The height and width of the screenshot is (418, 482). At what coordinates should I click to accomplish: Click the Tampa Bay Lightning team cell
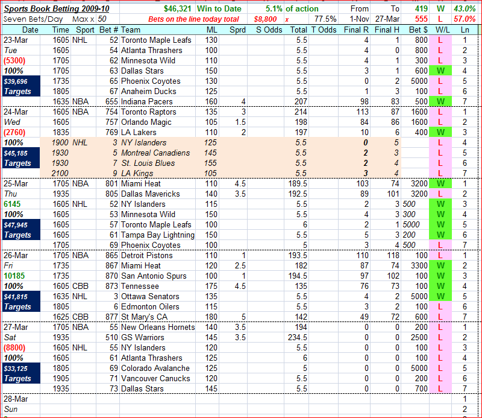(157, 235)
